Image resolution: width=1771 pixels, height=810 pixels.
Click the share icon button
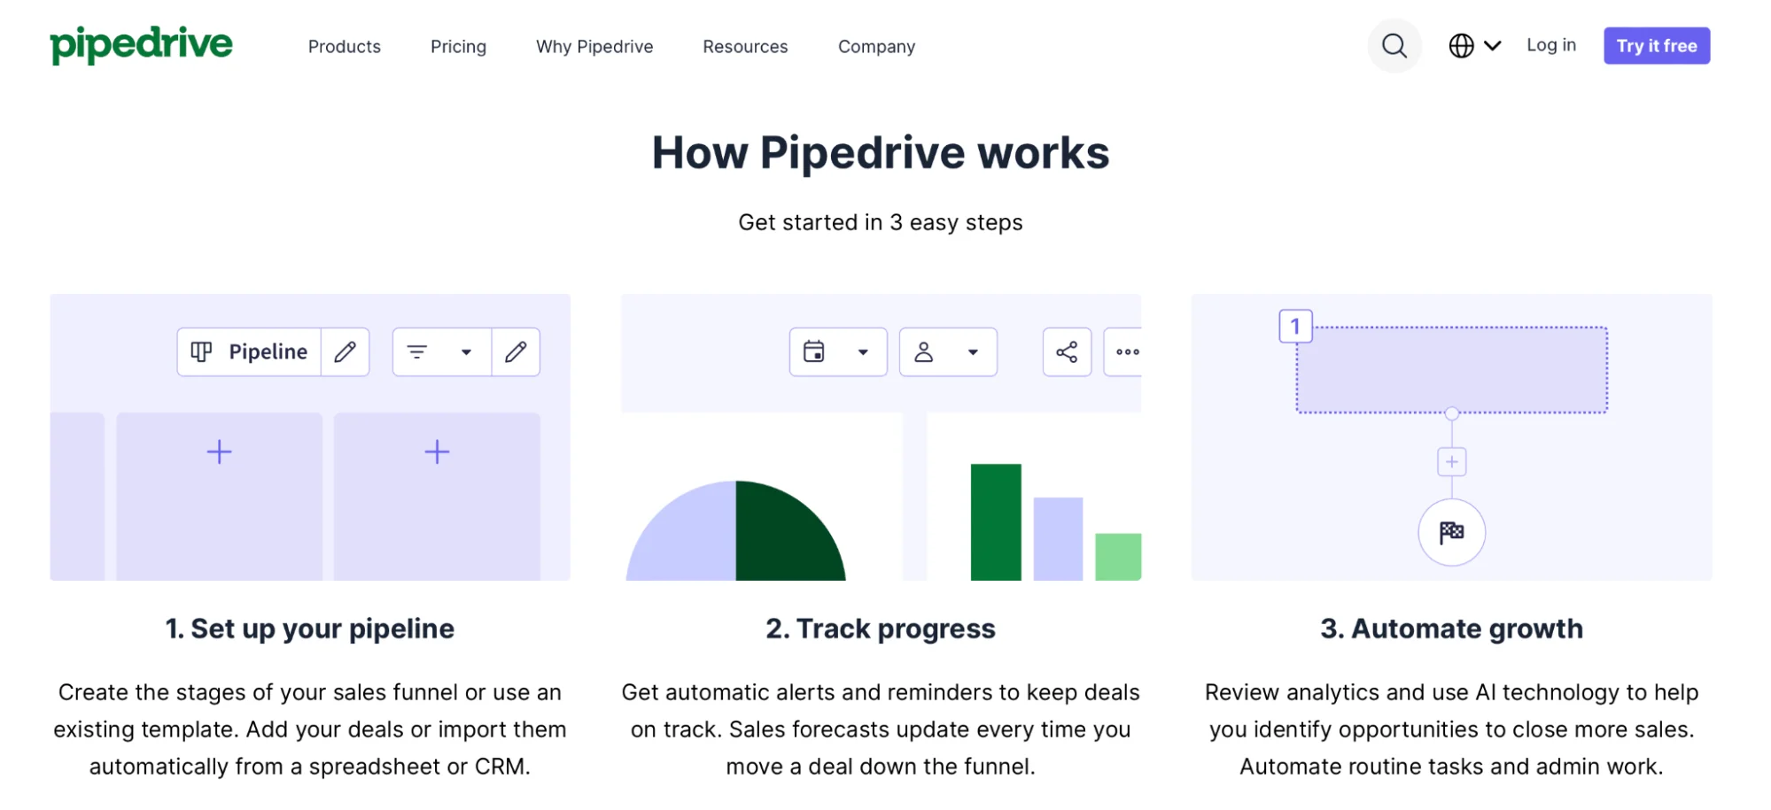1067,352
